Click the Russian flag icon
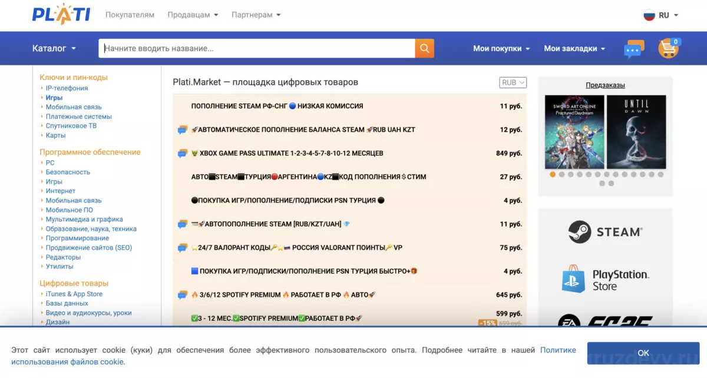Image resolution: width=707 pixels, height=378 pixels. pos(649,15)
